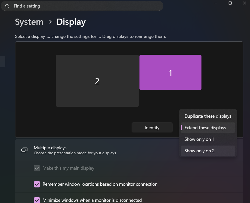250x203 pixels.
Task: Click the breadcrumb chevron after System
Action: tap(50, 22)
